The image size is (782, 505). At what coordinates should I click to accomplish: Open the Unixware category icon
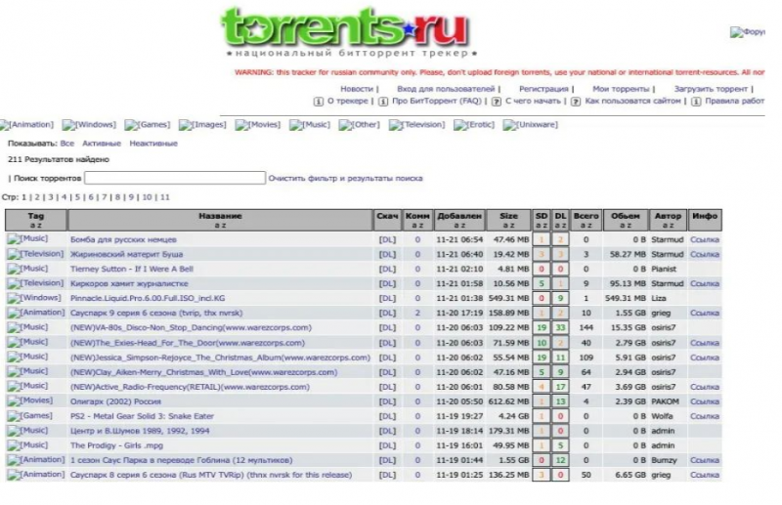point(531,125)
